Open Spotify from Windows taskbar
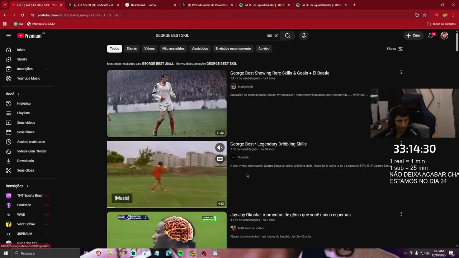The image size is (459, 258). pos(180,253)
